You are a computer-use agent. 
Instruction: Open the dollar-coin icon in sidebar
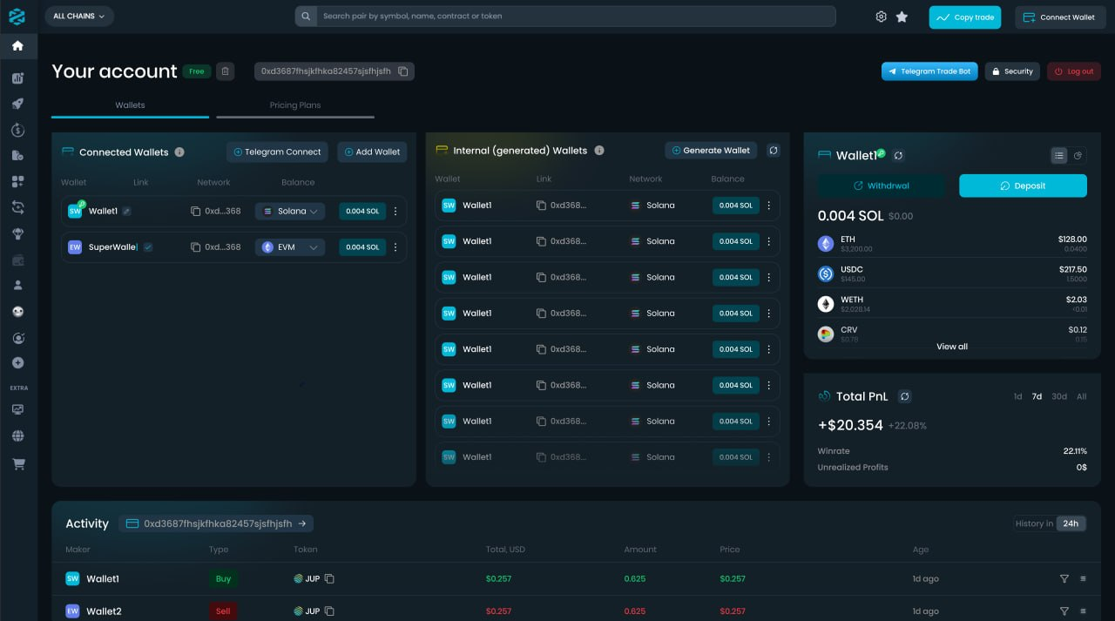17,130
